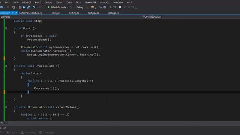The image size is (240, 135).
Task: Open the ProcessPump() member navigation dropdown
Action: pyautogui.click(x=190, y=17)
